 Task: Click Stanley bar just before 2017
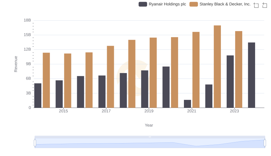[x=89, y=80]
